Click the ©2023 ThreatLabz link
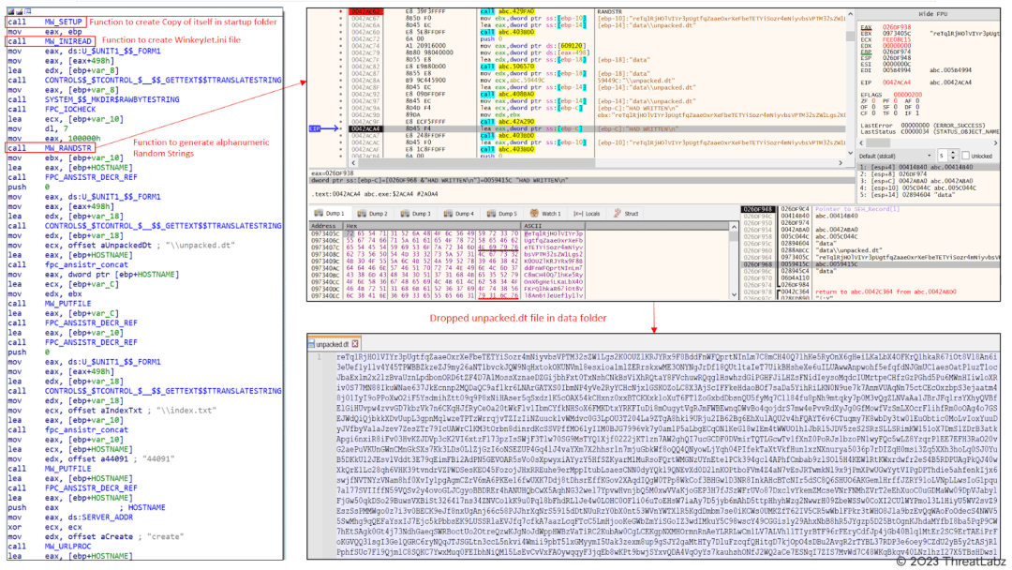Viewport: 1012px width, 570px height. point(951,560)
